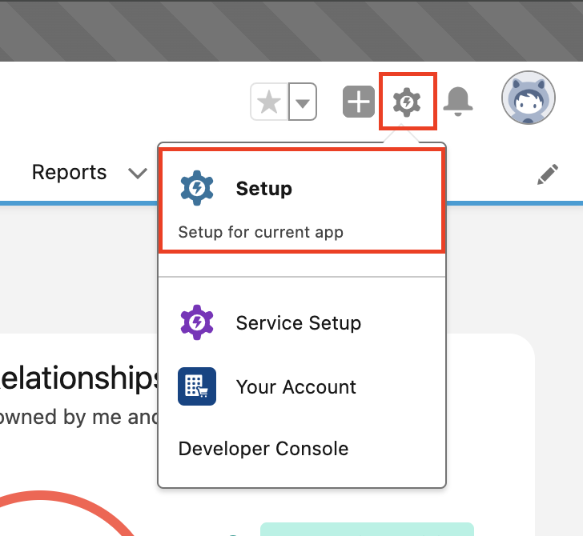This screenshot has width=583, height=536.
Task: Click the pencil edit navigation icon
Action: pyautogui.click(x=547, y=174)
